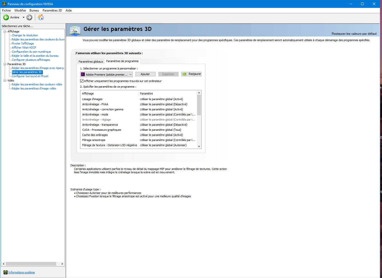Viewport: 382px width, 278px height.
Task: Click the system information icon
Action: tap(5, 272)
